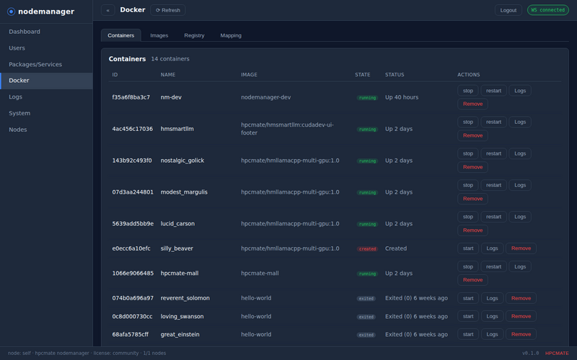This screenshot has width=577, height=360.
Task: Click the nodemanager logo icon
Action: pyautogui.click(x=11, y=12)
